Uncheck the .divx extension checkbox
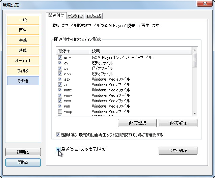This screenshot has width=215, height=178. [60, 74]
